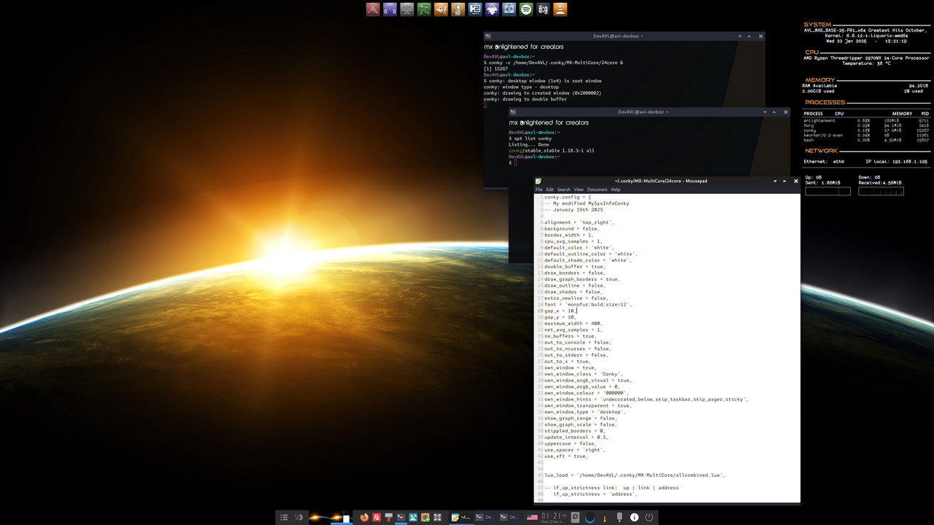Click the purple headphones dock icon

point(390,9)
